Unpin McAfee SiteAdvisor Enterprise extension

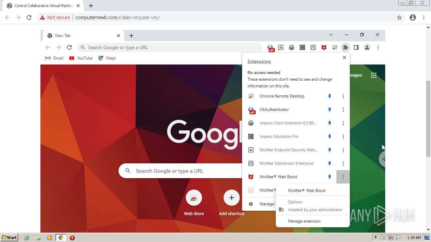pos(330,163)
